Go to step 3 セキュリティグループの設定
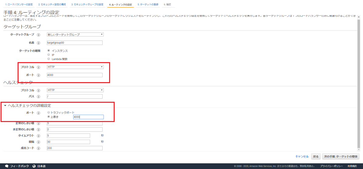The image size is (363, 169). [87, 5]
